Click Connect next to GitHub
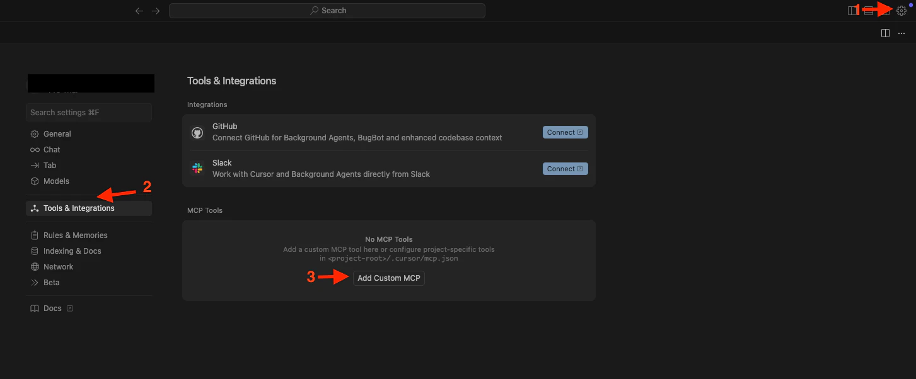The width and height of the screenshot is (916, 379). click(565, 132)
